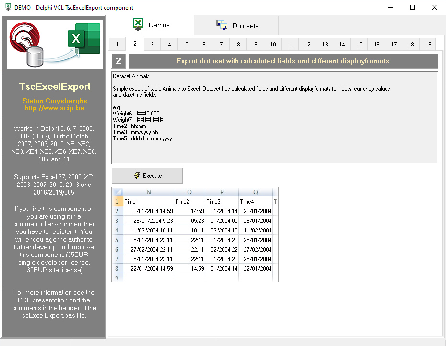This screenshot has height=346, width=446.
Task: Switch to the Datasets tab
Action: (x=236, y=26)
